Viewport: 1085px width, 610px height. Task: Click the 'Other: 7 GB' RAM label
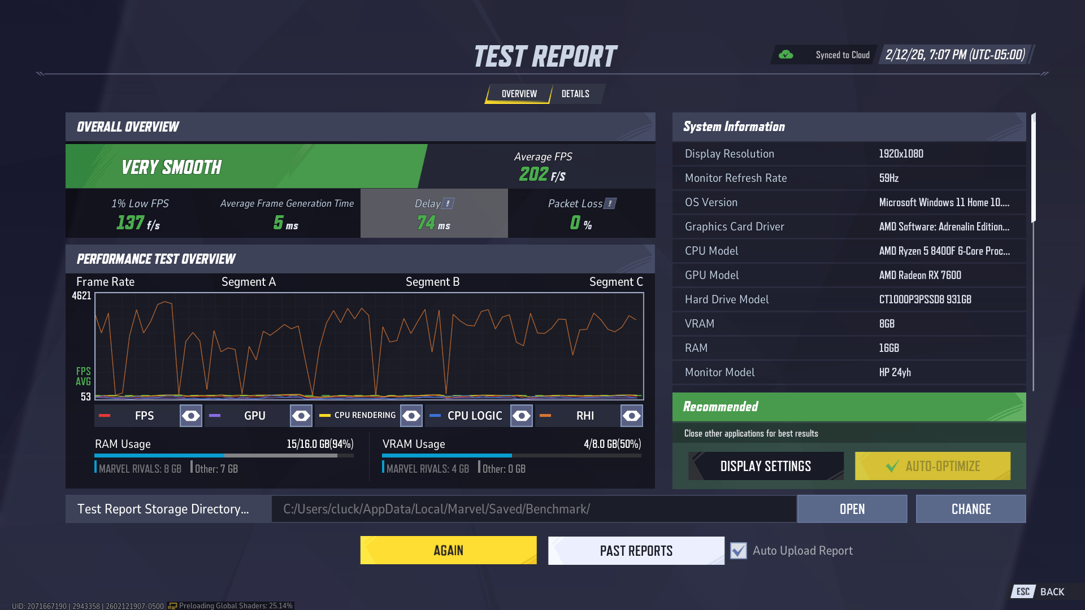216,469
